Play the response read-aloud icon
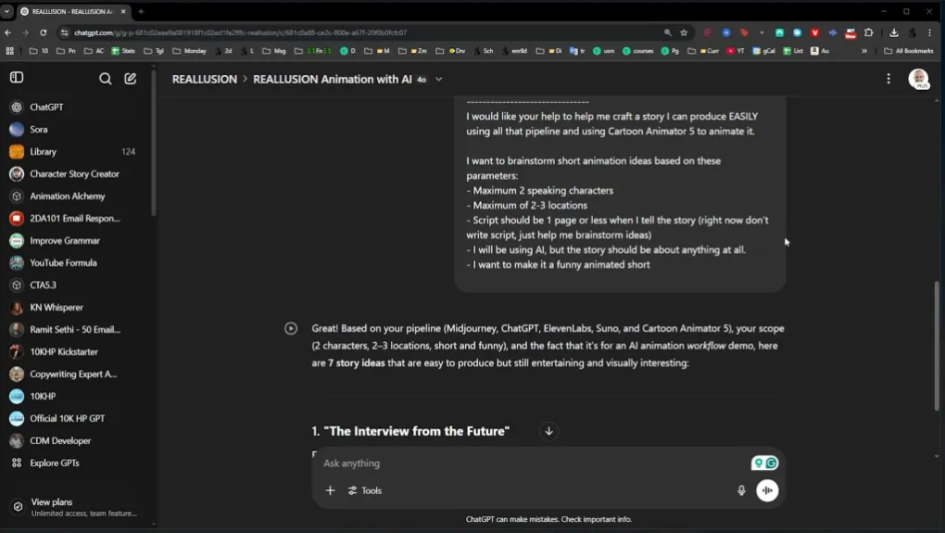The height and width of the screenshot is (533, 945). (x=291, y=328)
